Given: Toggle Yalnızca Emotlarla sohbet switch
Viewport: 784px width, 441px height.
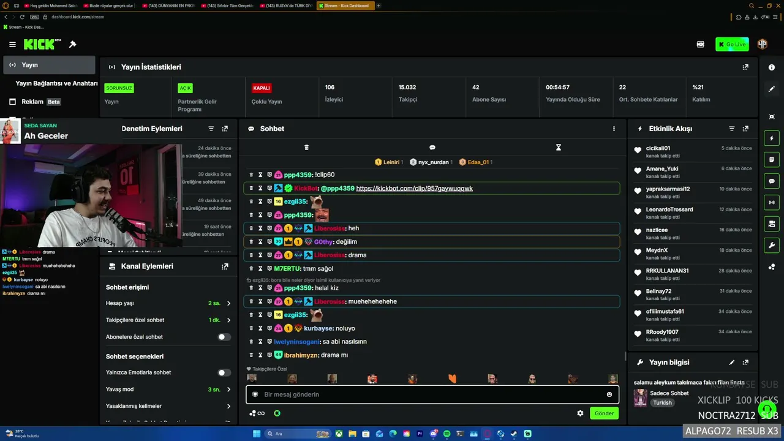Looking at the screenshot, I should [224, 372].
